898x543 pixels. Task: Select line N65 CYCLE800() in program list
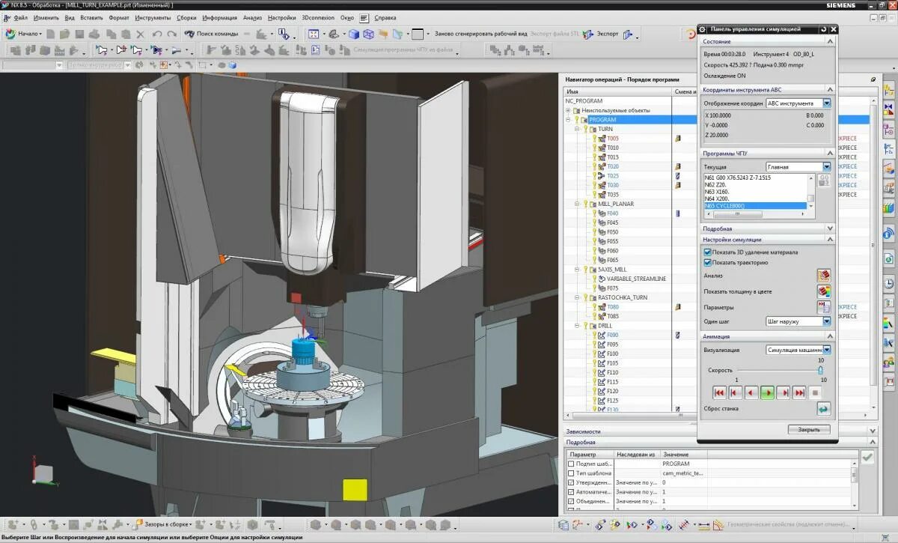[756, 205]
